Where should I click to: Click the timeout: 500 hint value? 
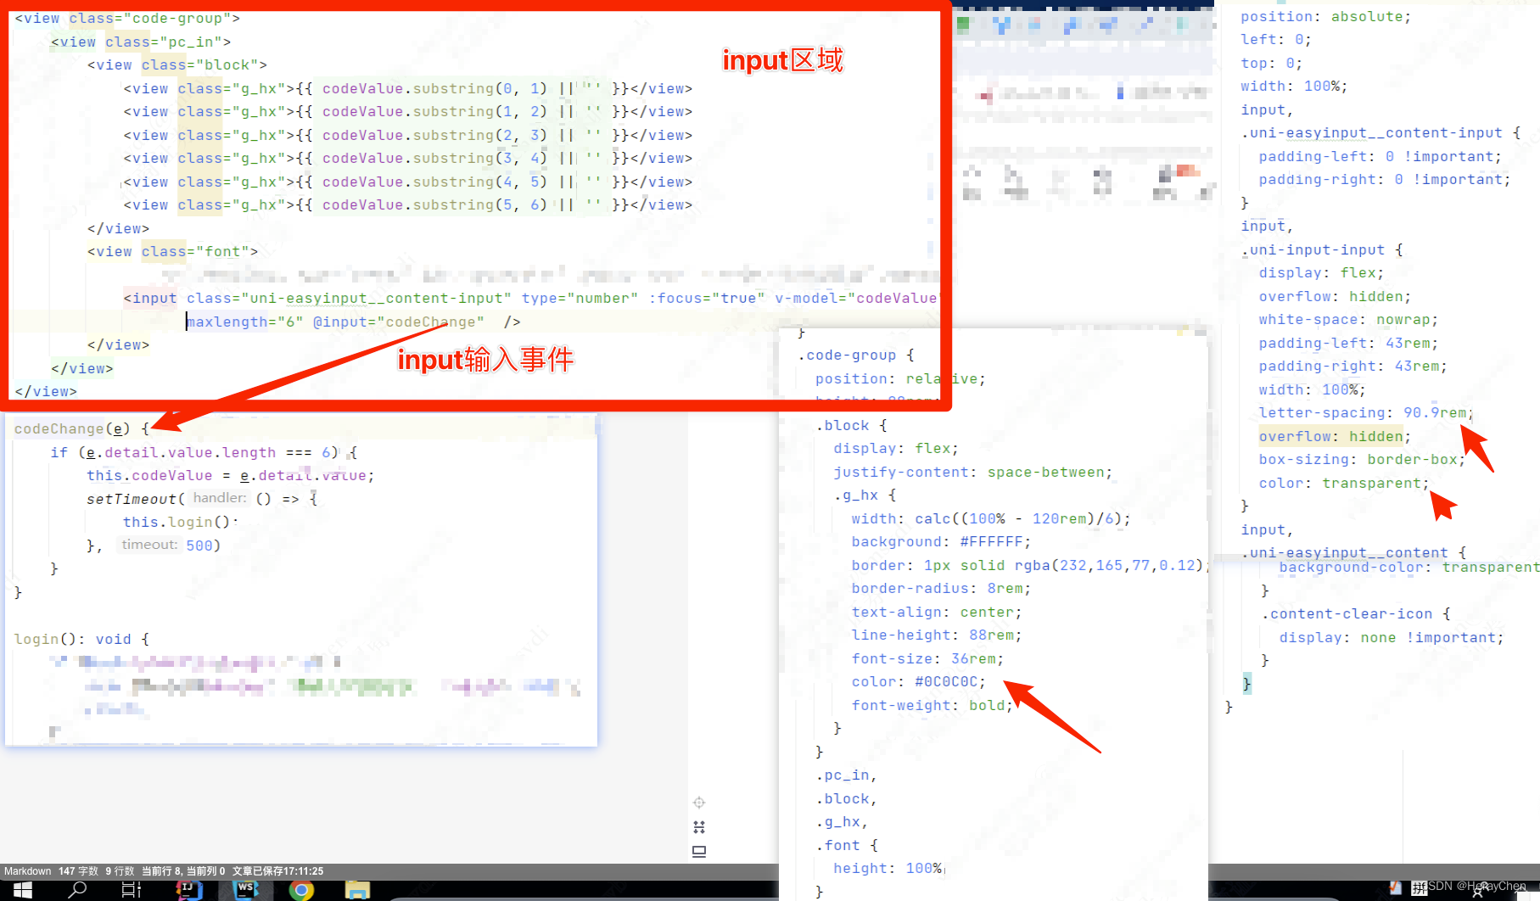pos(171,546)
